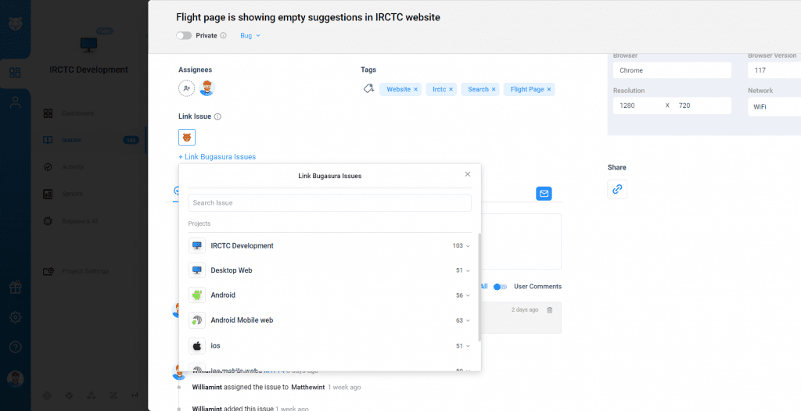Click the Android Mobile web project icon
The width and height of the screenshot is (801, 411).
coord(197,320)
